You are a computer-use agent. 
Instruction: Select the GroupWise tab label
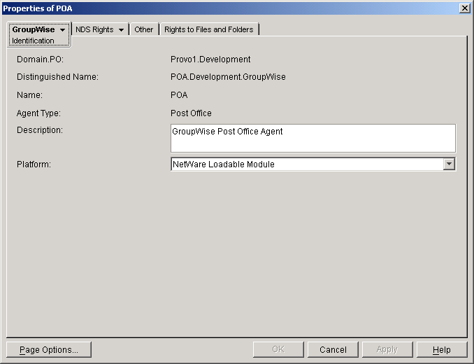point(34,29)
